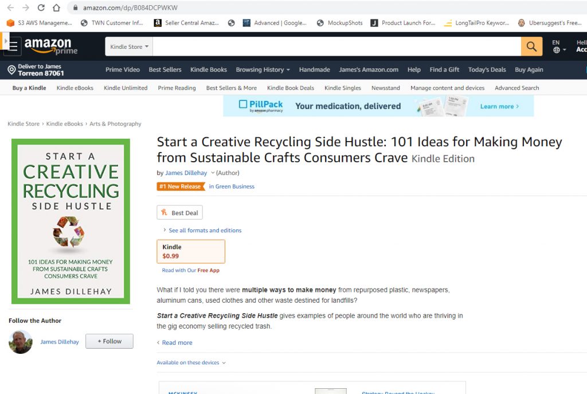
Task: Open Find a Gift
Action: pos(444,69)
